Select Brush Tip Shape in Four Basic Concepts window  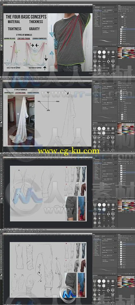click(97, 9)
